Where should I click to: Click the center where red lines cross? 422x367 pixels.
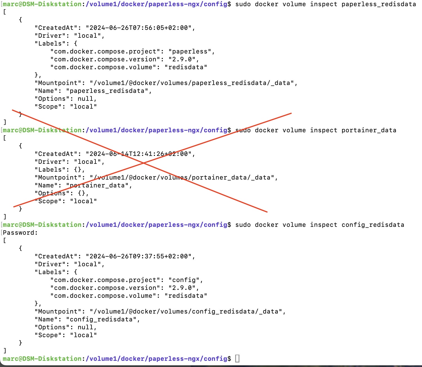[x=143, y=163]
